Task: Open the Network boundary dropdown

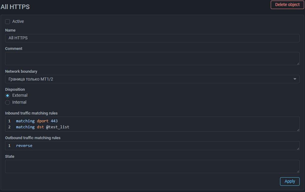Action: pyautogui.click(x=152, y=79)
